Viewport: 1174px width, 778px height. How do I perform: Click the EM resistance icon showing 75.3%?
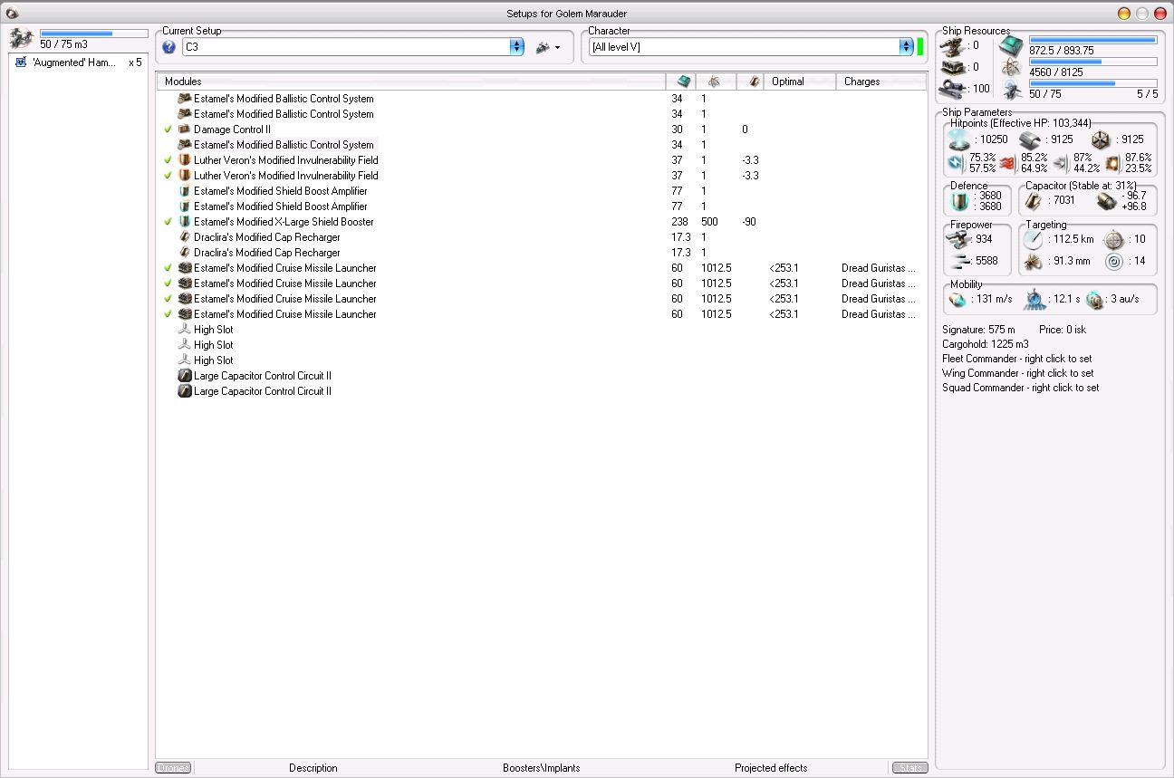tap(957, 163)
